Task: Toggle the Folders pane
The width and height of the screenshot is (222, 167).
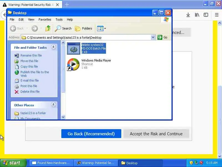Action: (84, 28)
